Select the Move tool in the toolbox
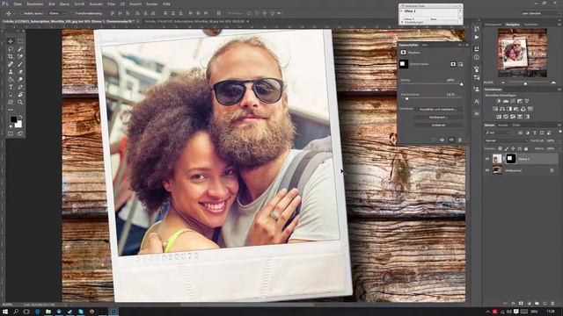563x316 pixels. coord(11,41)
